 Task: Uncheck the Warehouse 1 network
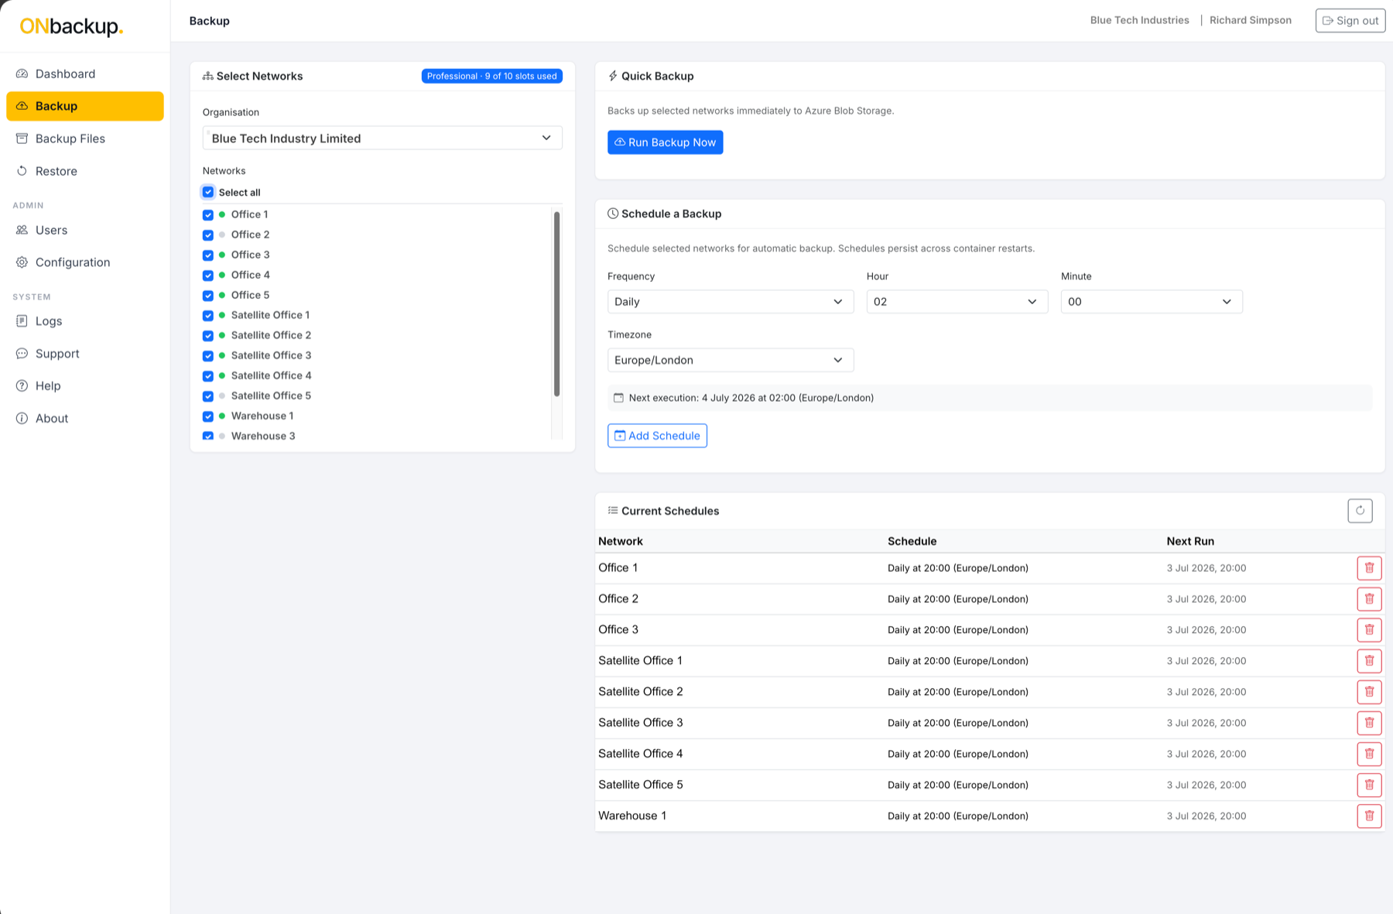tap(208, 416)
